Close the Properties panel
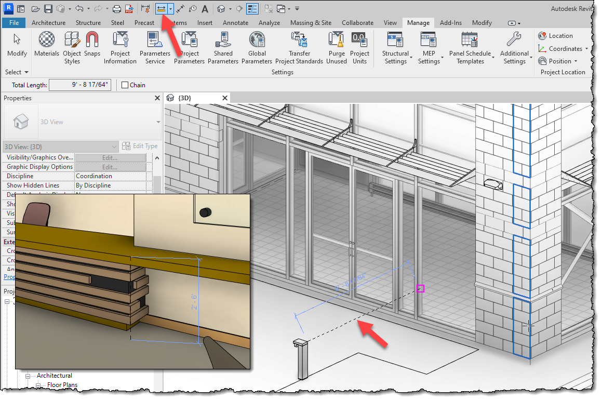Screen dimensions: 602x400 157,98
